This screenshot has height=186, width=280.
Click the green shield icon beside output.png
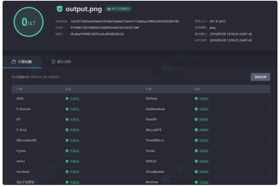[x=60, y=9]
